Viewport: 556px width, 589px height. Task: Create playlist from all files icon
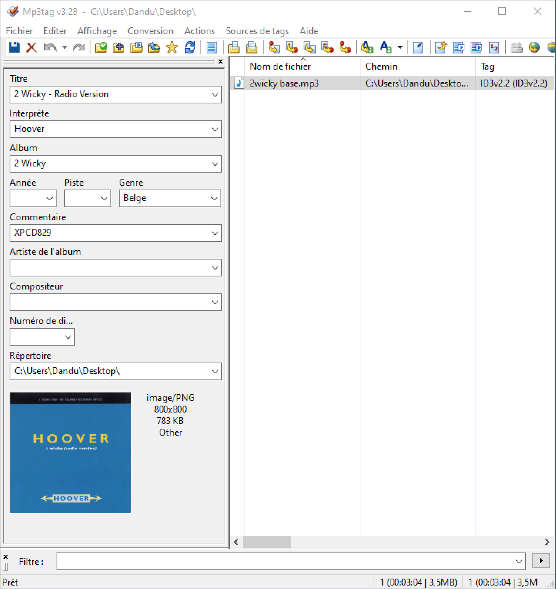pos(459,47)
